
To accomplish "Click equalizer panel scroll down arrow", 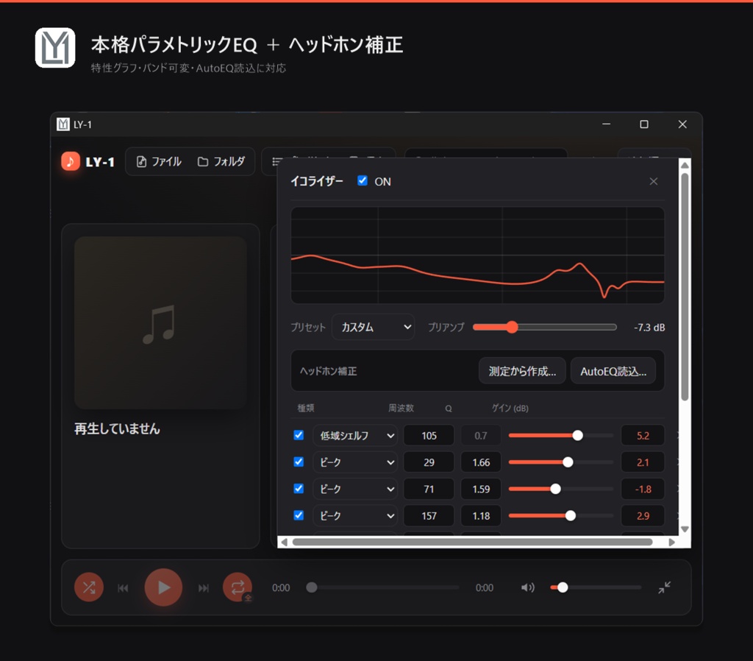I will click(x=685, y=529).
